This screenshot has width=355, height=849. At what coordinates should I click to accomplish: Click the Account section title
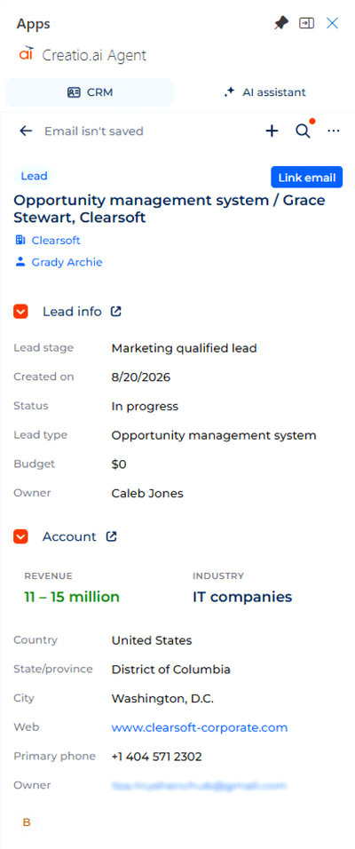pyautogui.click(x=69, y=536)
